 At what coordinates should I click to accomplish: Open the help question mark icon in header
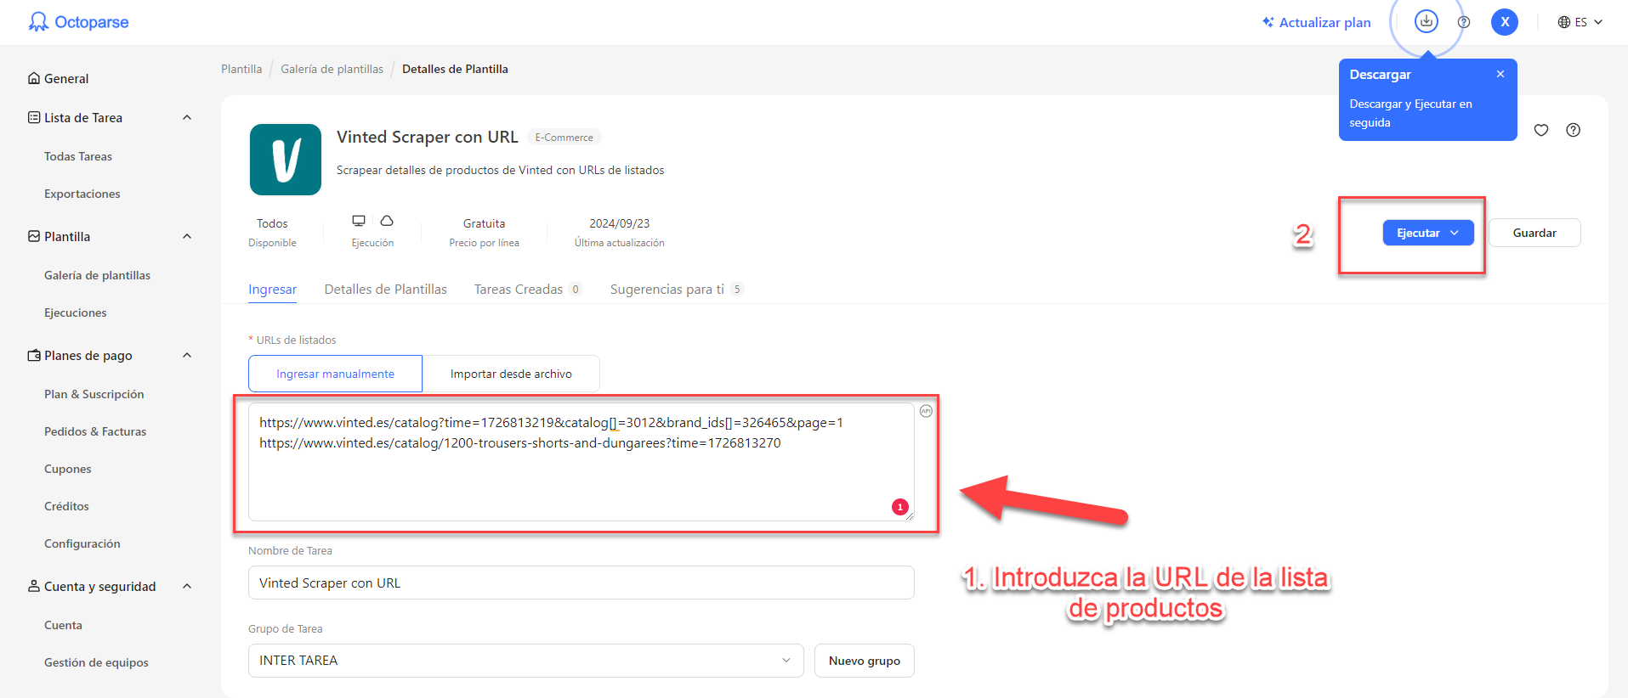(x=1463, y=22)
